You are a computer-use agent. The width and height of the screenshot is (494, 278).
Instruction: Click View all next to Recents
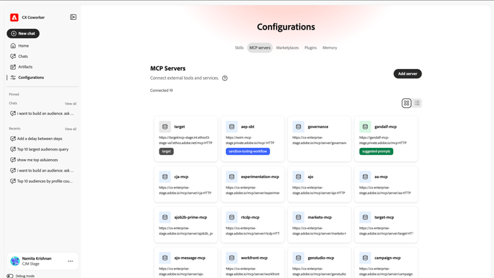click(70, 129)
